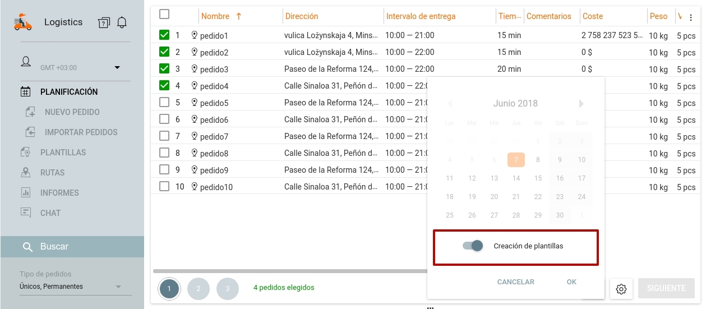Toggle the Creación de plantillas switch
706x309 pixels.
pos(473,246)
